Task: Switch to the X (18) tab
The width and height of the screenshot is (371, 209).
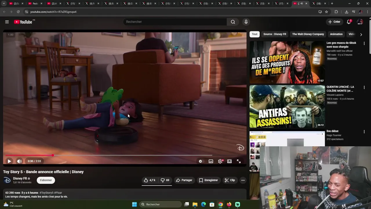Action: [x=319, y=3]
